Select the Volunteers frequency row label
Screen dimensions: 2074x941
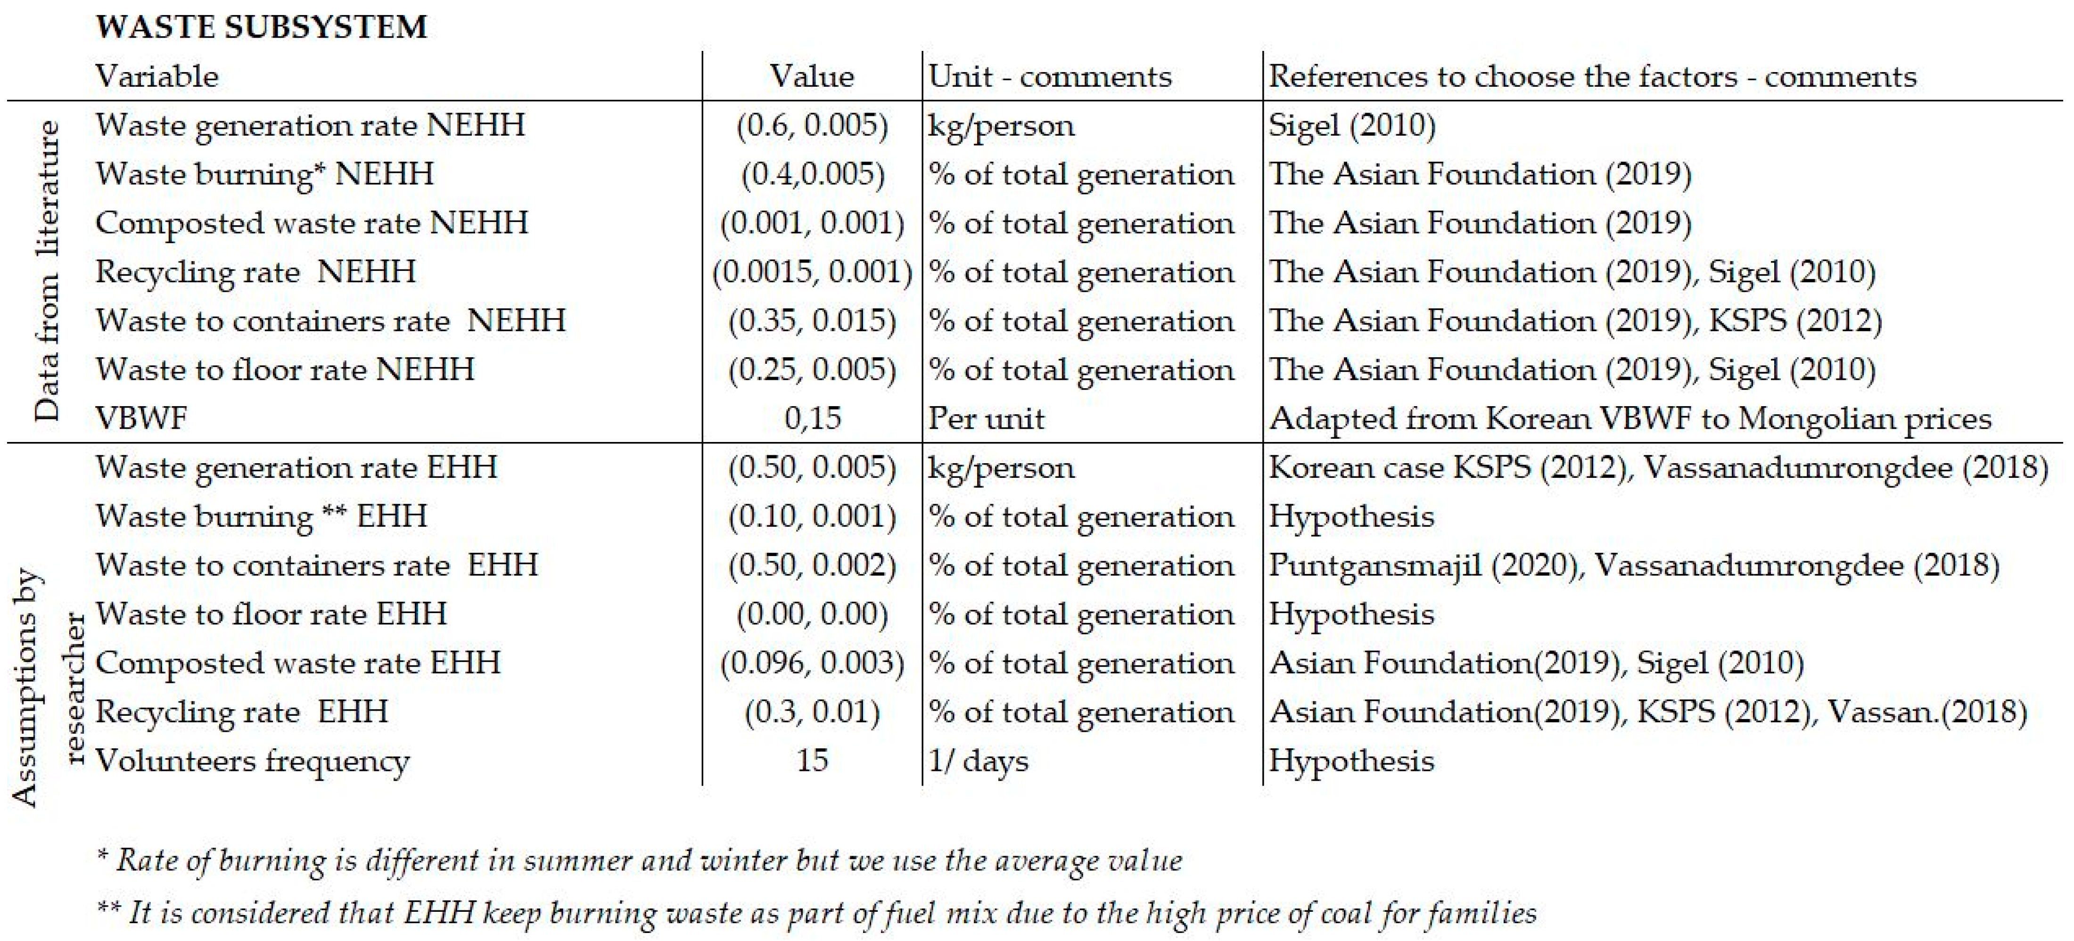252,761
